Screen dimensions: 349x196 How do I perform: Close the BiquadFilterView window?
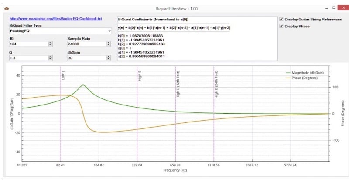343,7
